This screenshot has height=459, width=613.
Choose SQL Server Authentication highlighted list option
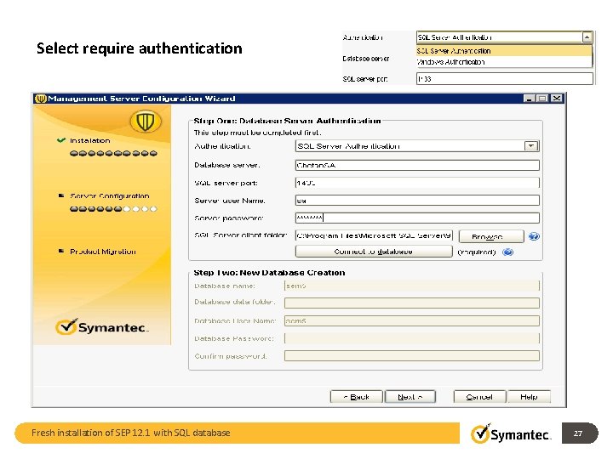[x=504, y=51]
